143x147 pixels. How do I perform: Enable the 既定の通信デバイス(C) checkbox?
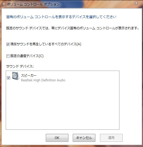(8, 56)
